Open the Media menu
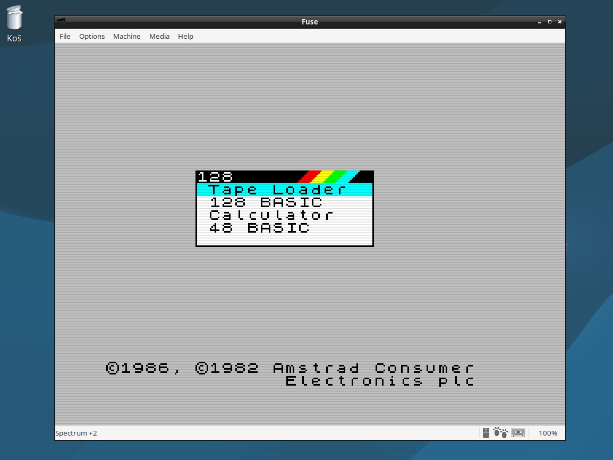 159,36
